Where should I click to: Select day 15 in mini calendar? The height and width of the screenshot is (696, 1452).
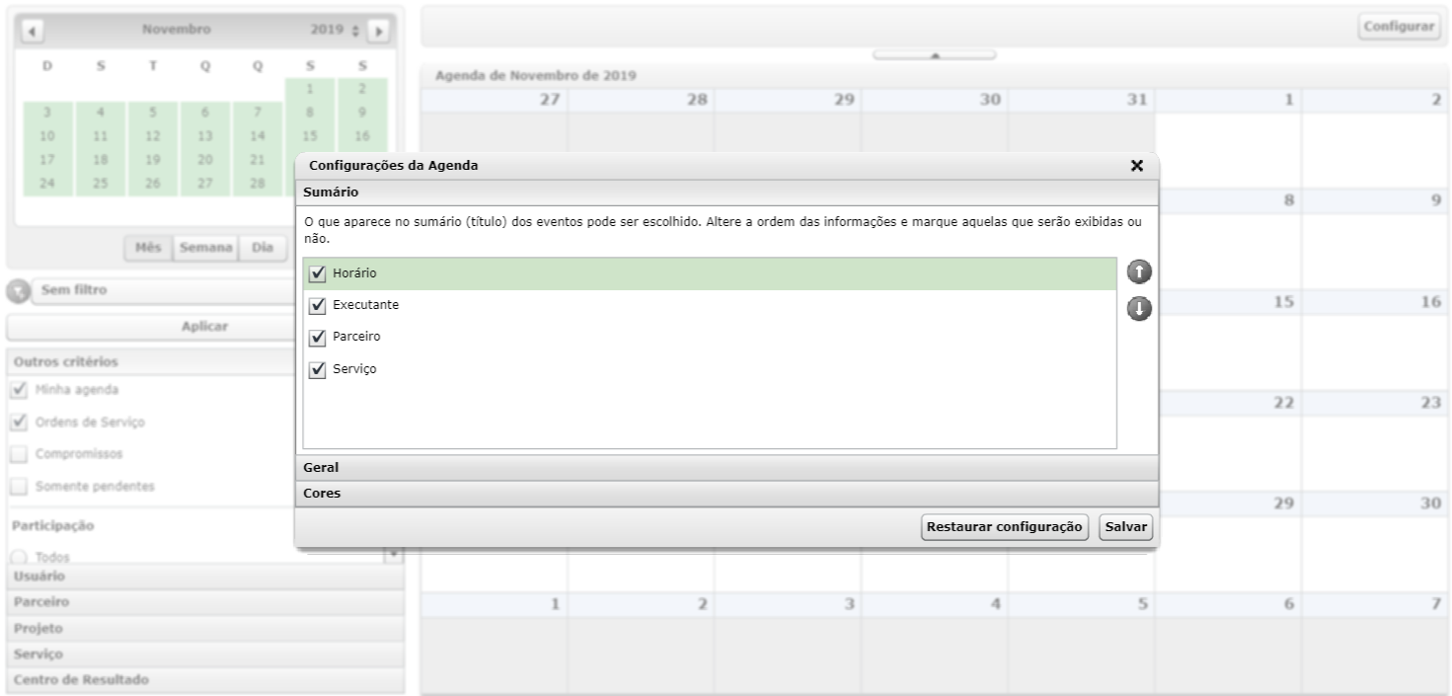point(310,136)
